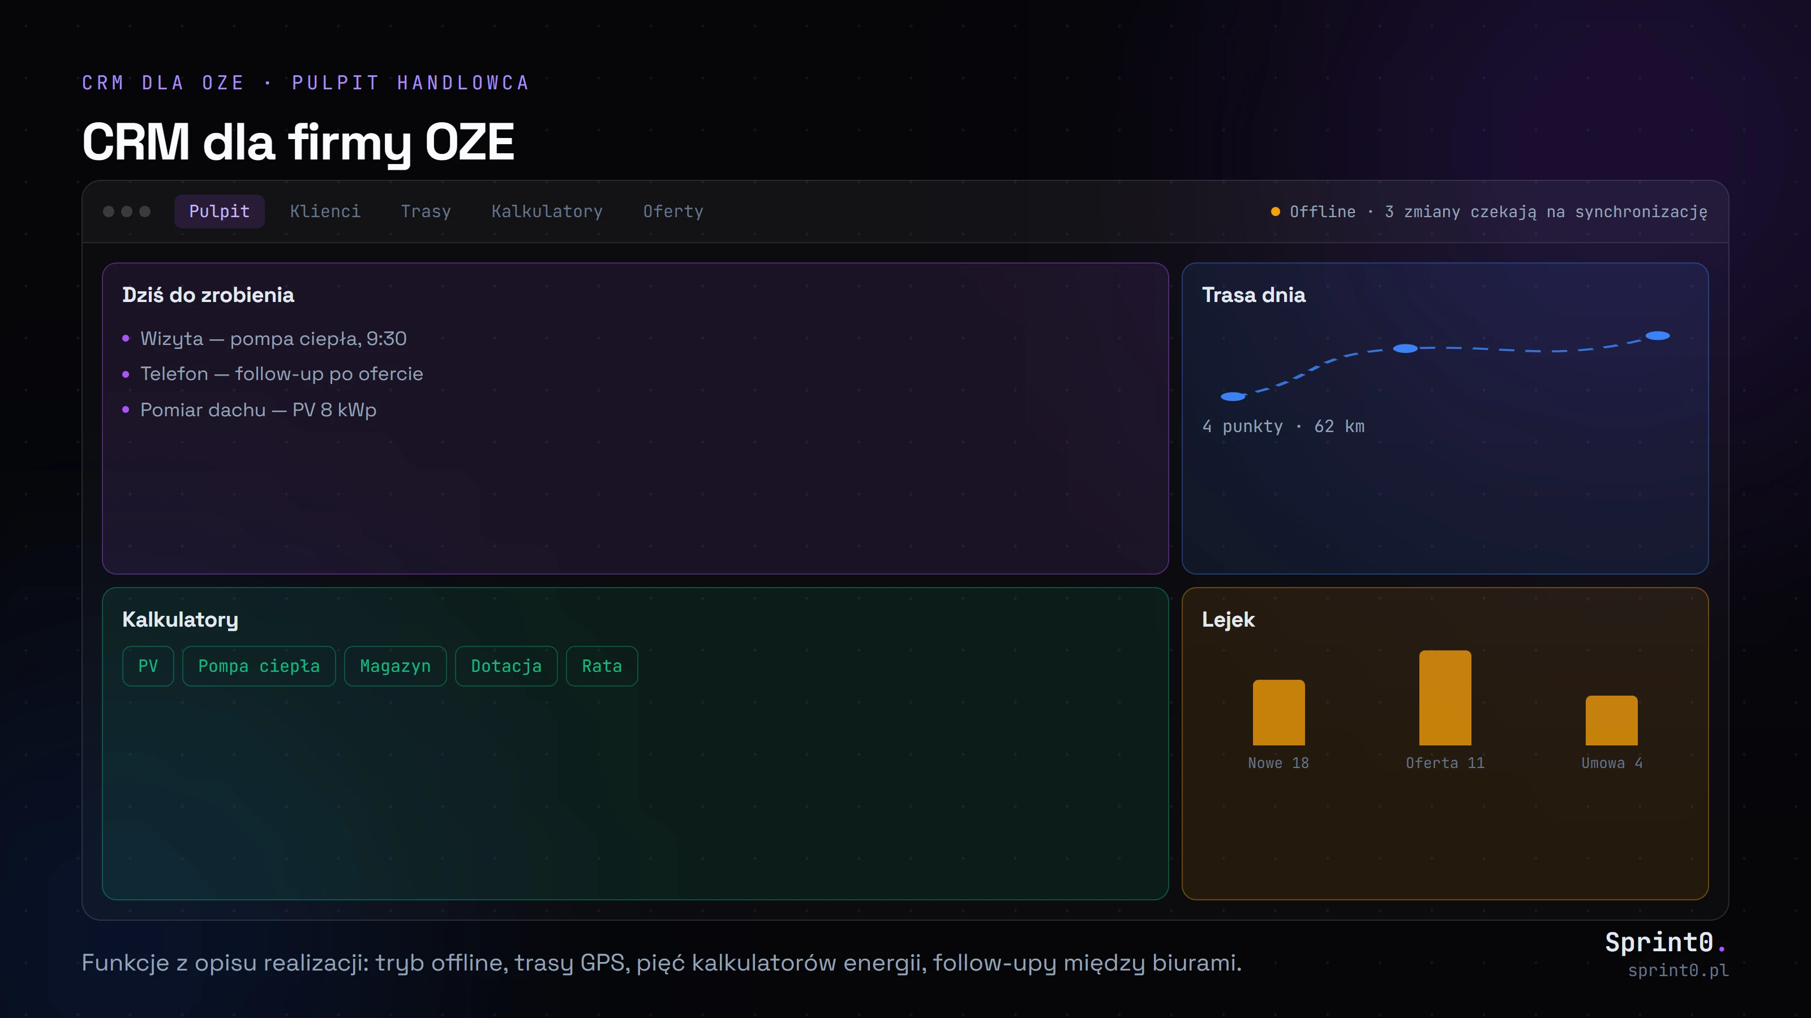Open the PV calculator chip
This screenshot has height=1018, width=1811.
coord(148,666)
